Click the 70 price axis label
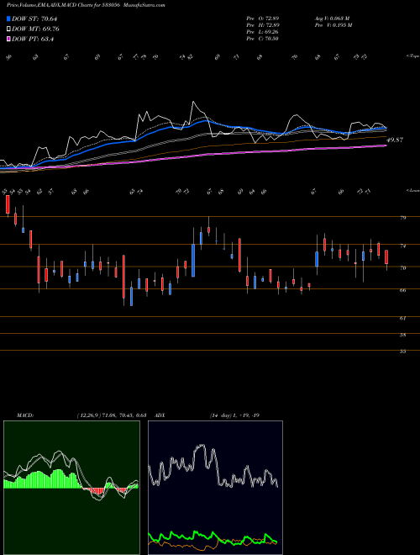Screen dimensions: 420x555 402,268
